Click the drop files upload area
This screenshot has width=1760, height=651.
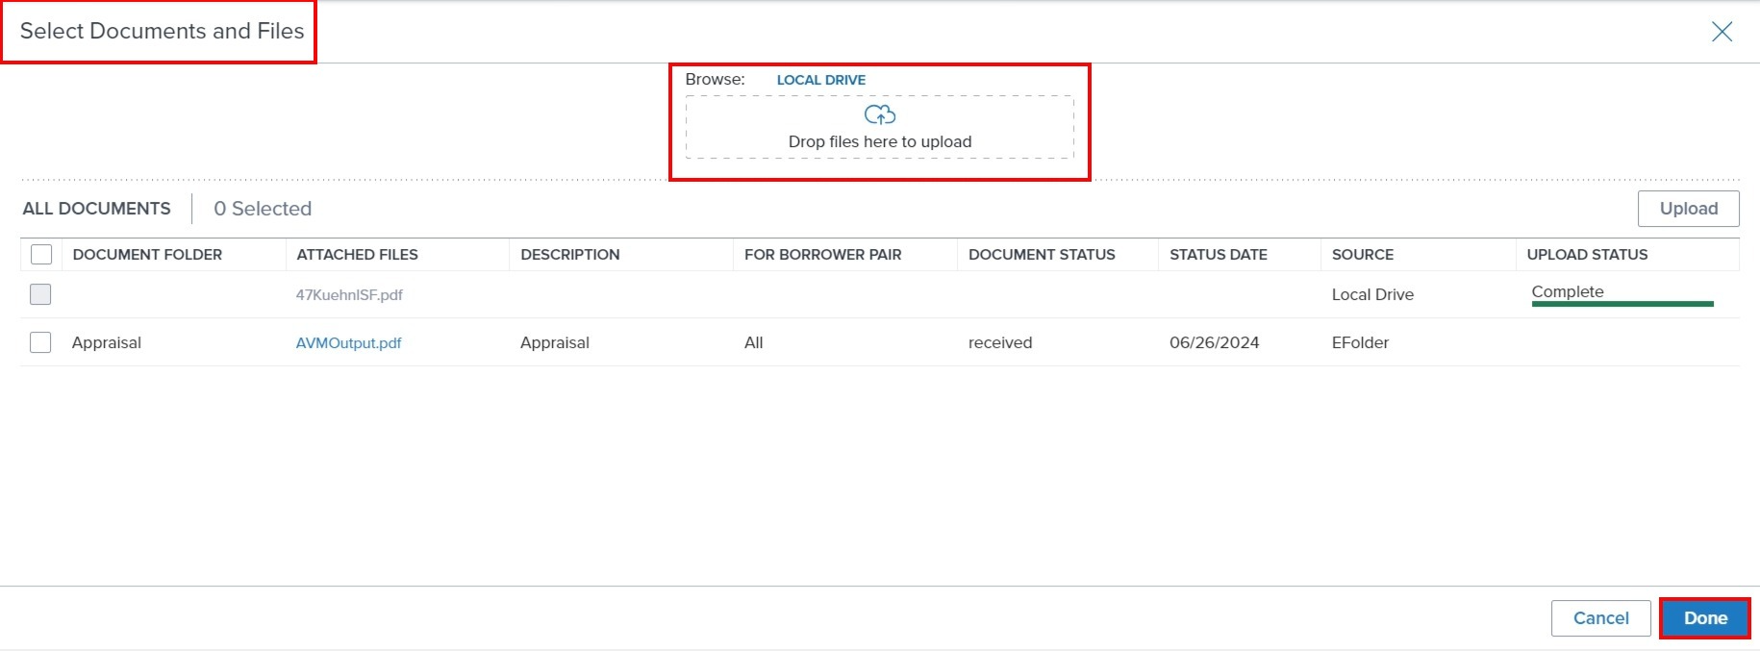[x=880, y=127]
